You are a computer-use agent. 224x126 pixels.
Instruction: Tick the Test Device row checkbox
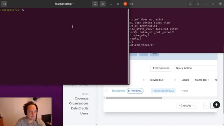tap(106, 91)
